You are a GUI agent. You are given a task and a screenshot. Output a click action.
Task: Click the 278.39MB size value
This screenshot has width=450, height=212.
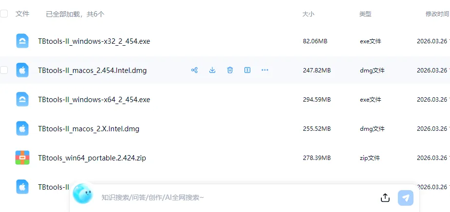(x=317, y=158)
